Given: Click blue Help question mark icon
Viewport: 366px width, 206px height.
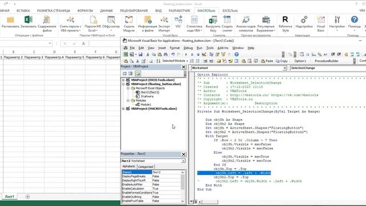Looking at the screenshot, I should tap(236, 54).
